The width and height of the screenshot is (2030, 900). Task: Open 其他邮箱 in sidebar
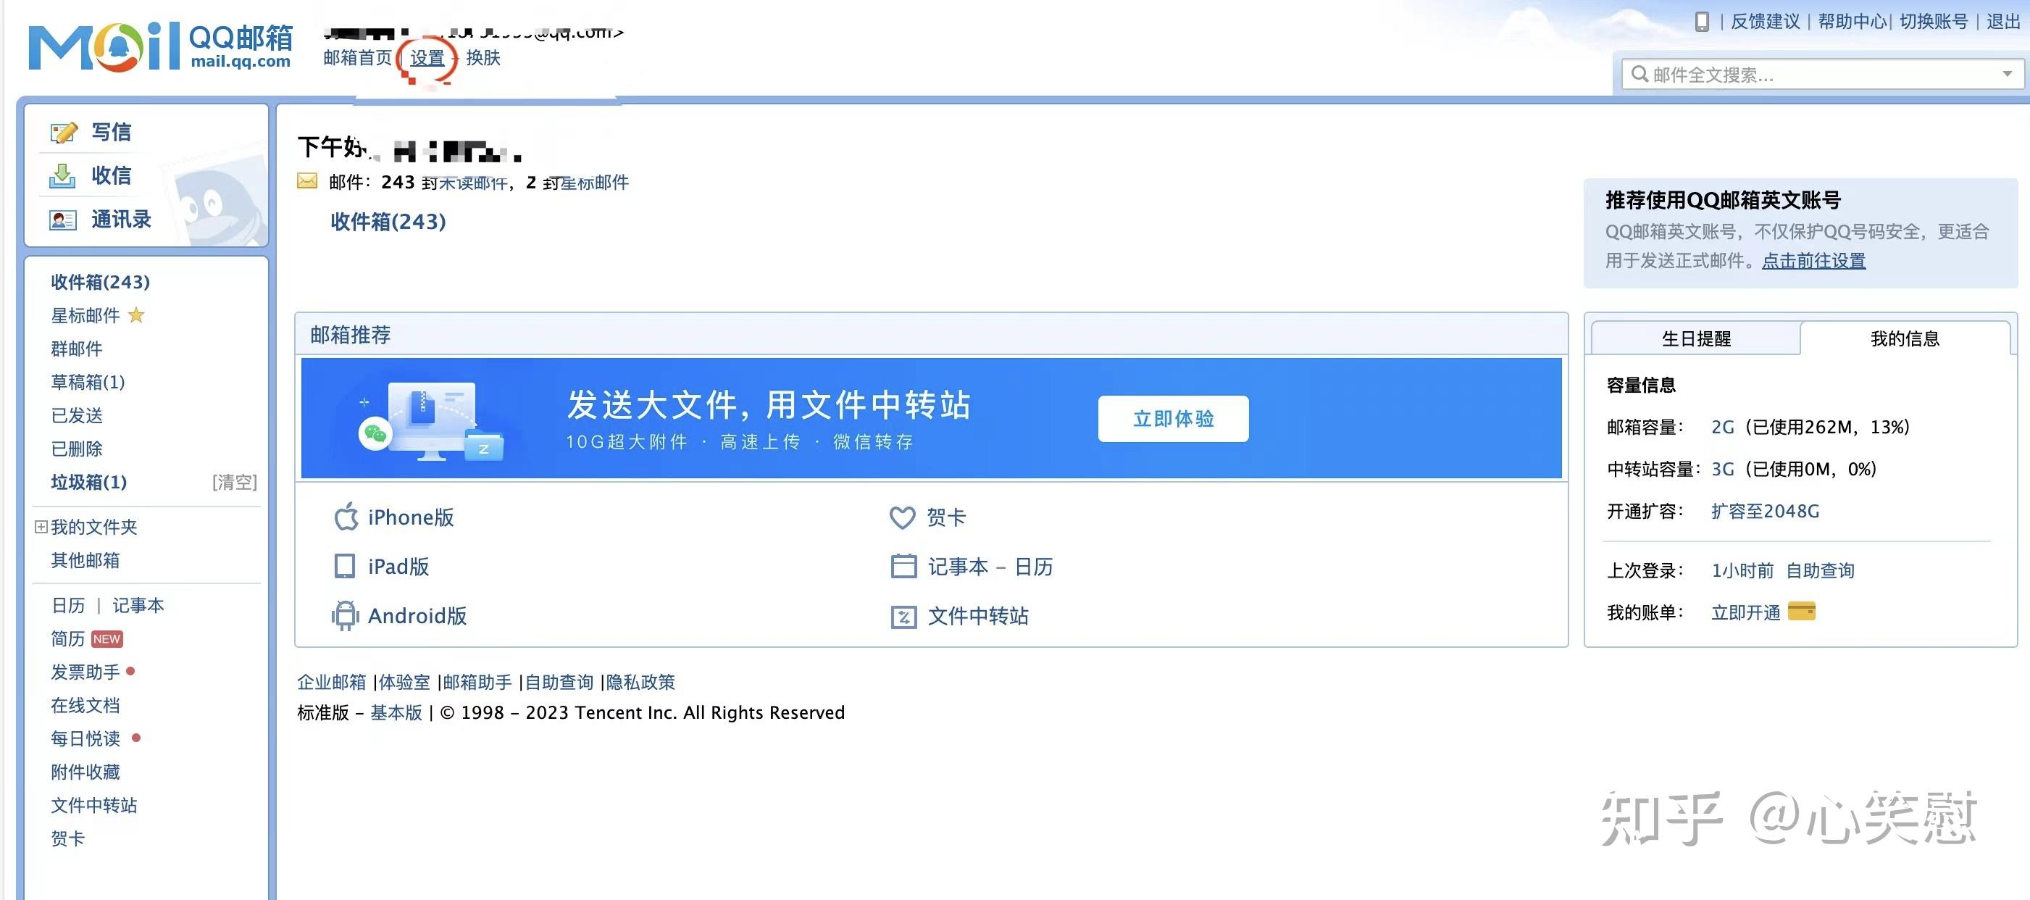click(85, 560)
